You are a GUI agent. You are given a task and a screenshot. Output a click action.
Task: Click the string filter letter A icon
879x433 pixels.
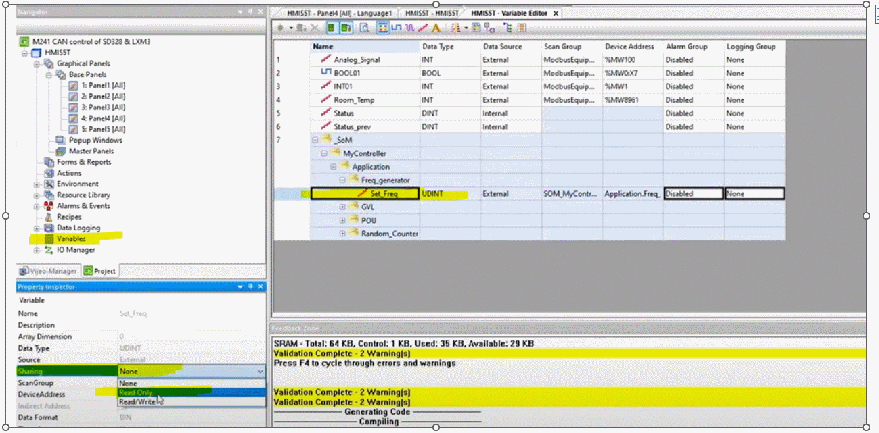436,28
